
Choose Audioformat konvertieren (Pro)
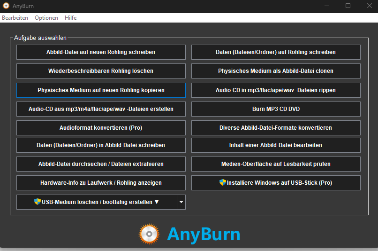[x=101, y=128]
